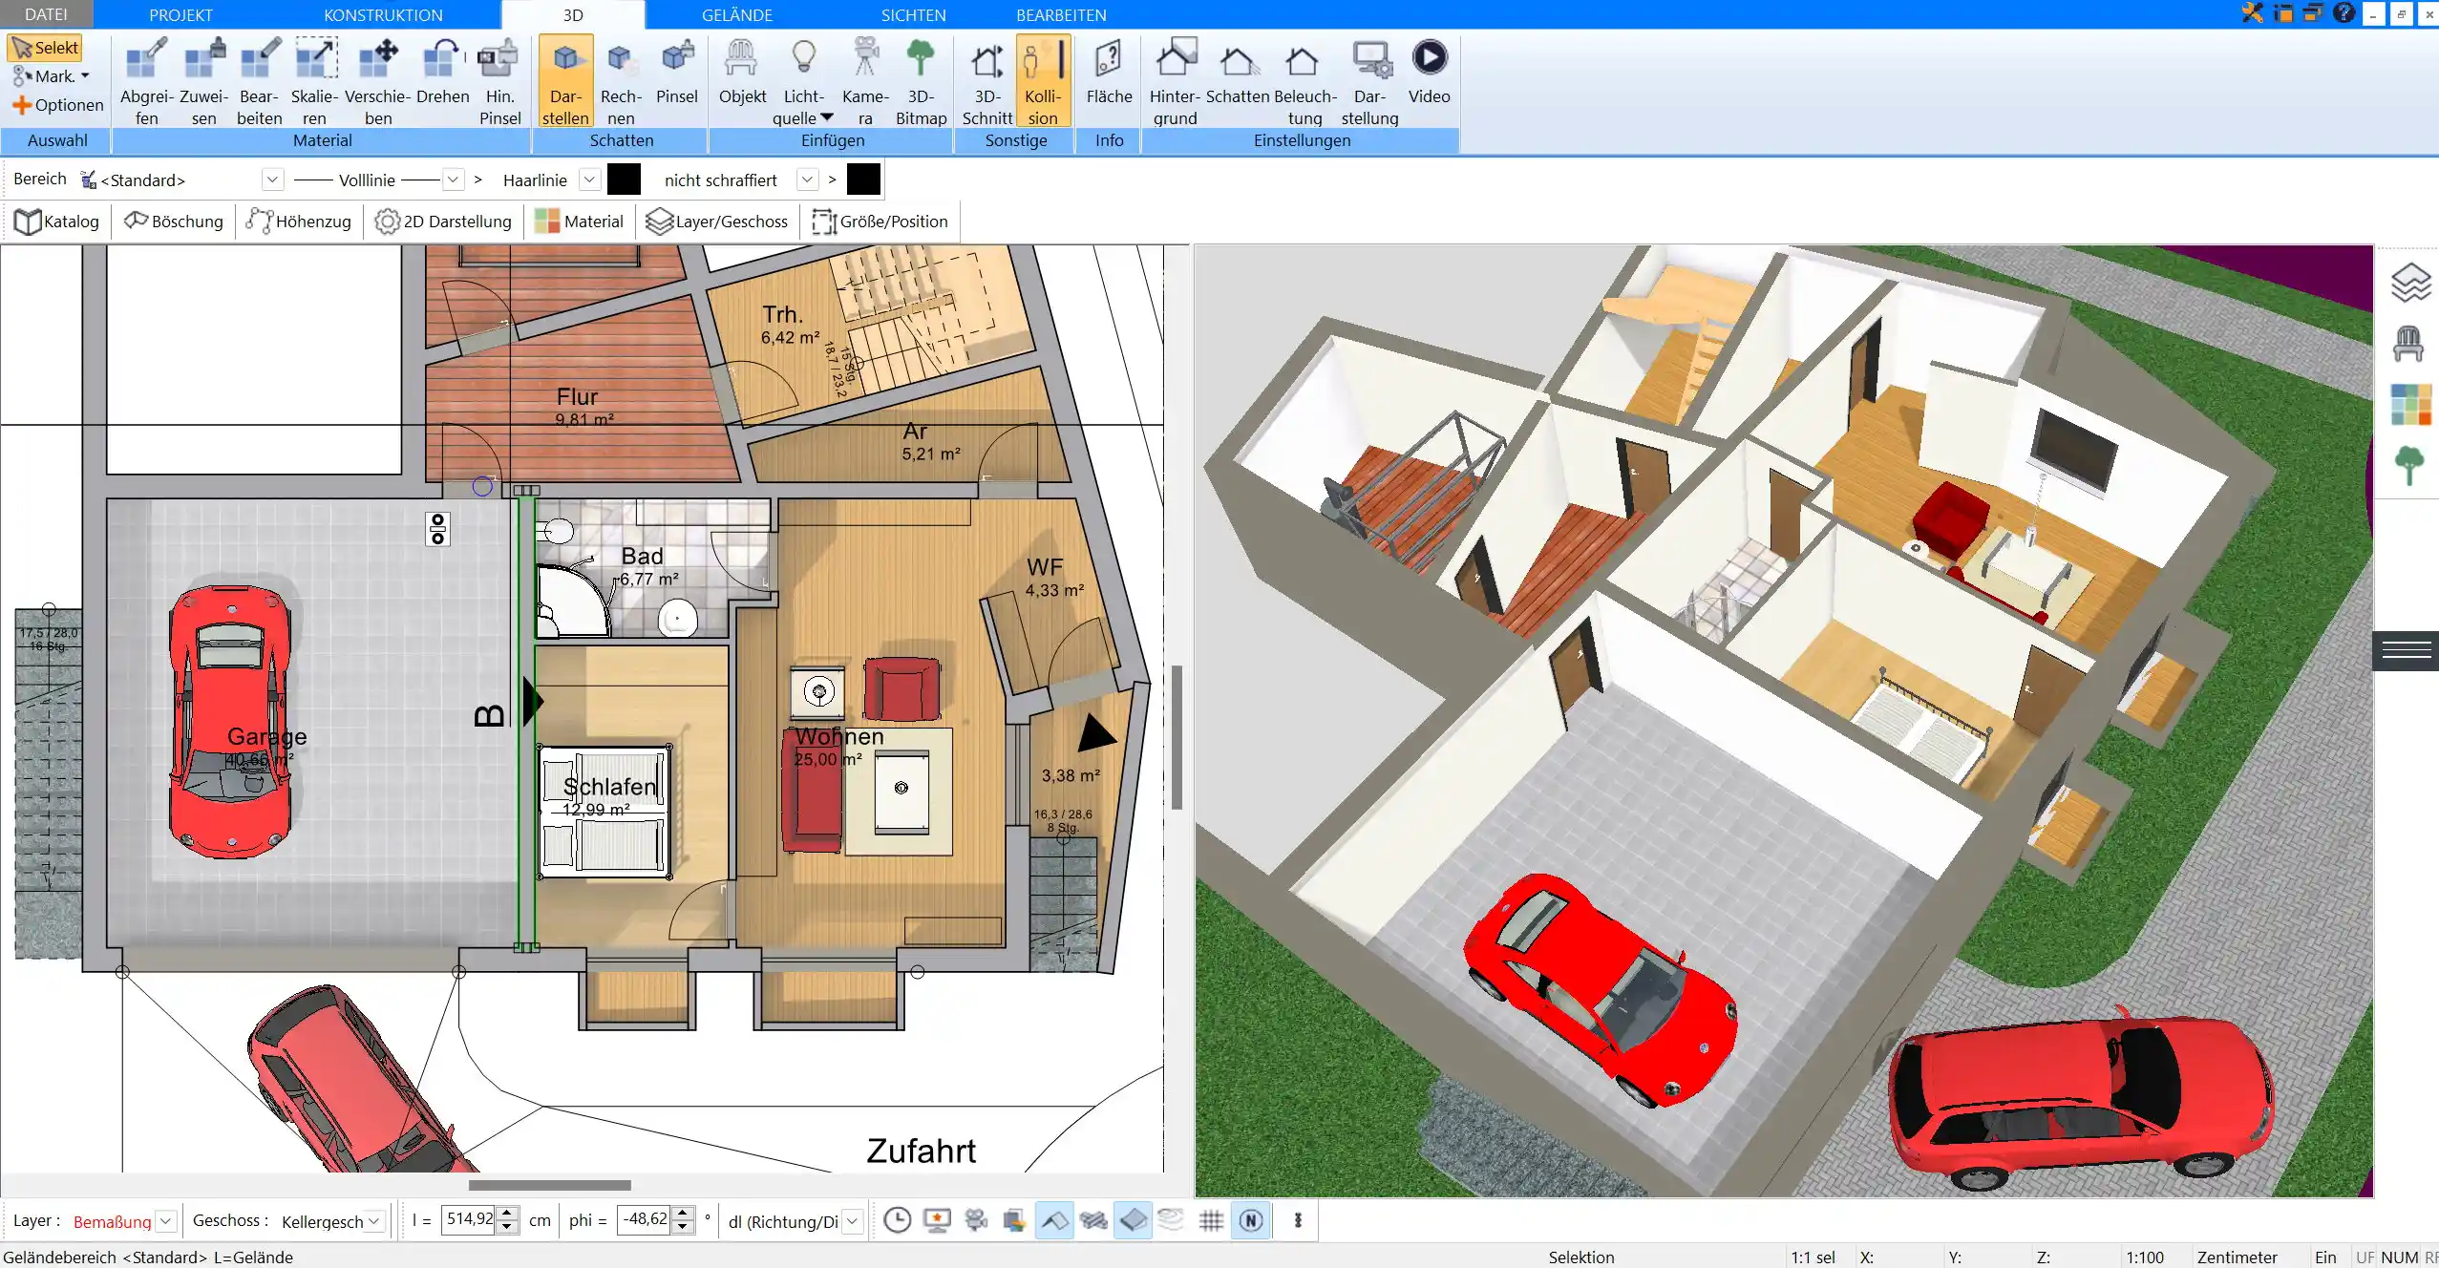This screenshot has width=2439, height=1268.
Task: Toggle the beams display button
Action: [1093, 1220]
